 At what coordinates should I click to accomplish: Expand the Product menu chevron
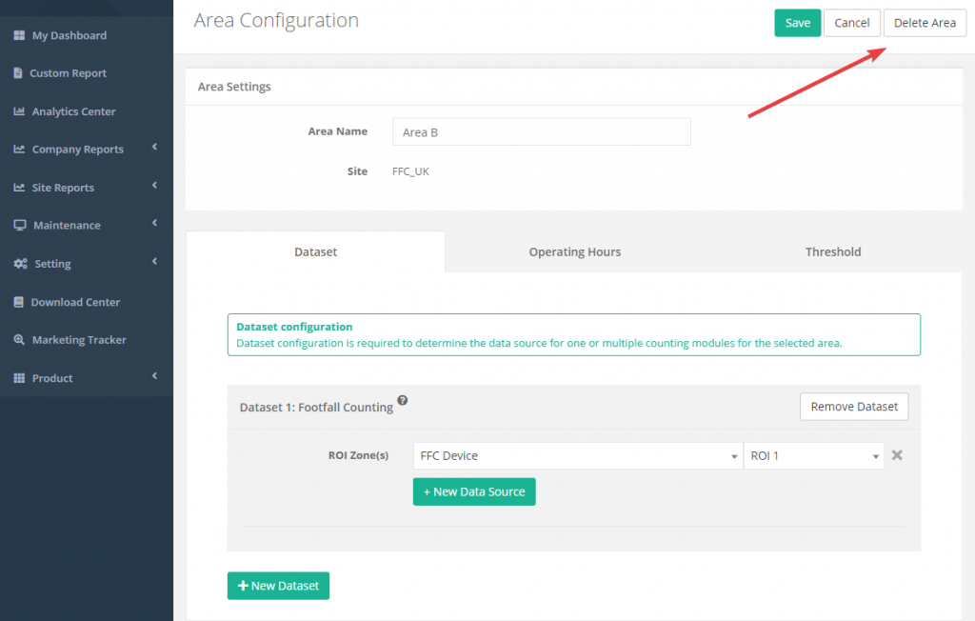tap(154, 376)
